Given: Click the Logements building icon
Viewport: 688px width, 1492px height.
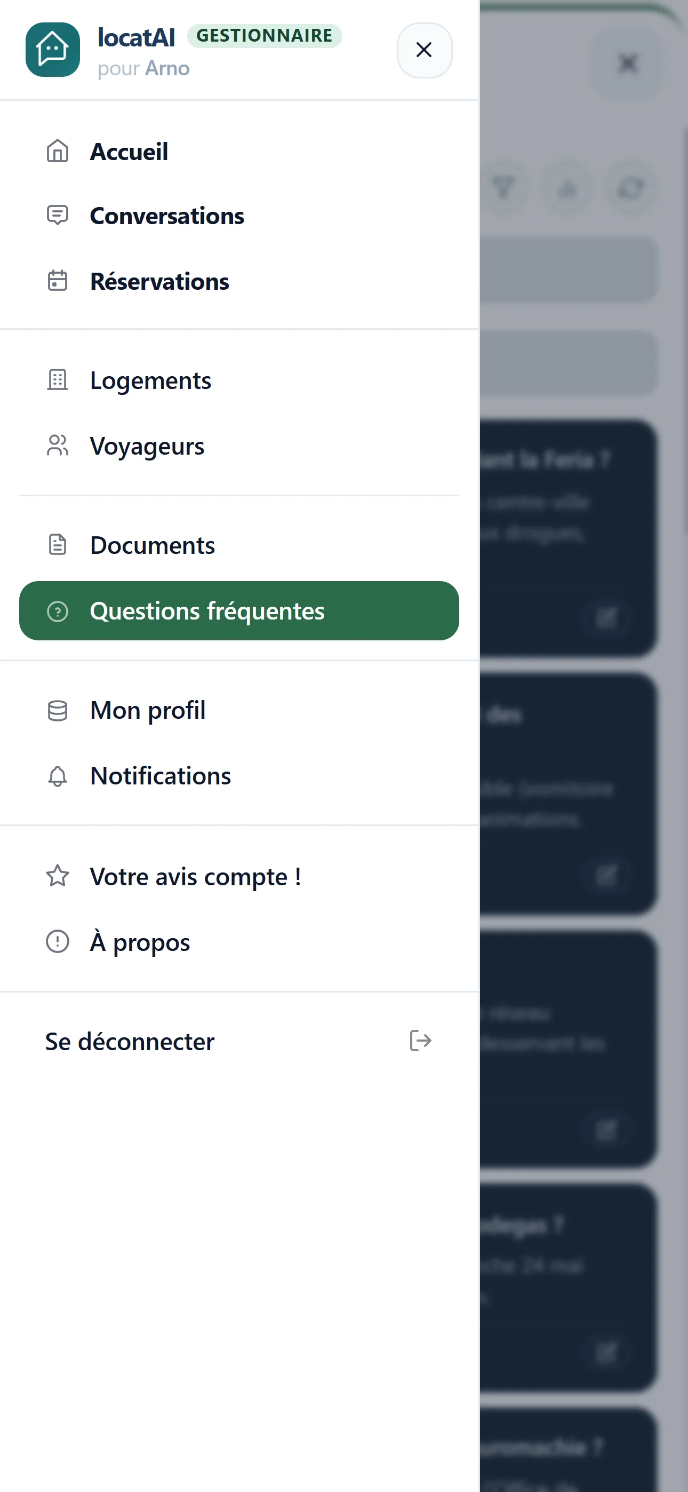Looking at the screenshot, I should pos(58,380).
